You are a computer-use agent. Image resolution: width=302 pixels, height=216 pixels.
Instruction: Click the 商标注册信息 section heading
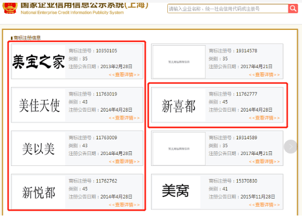pos(27,38)
